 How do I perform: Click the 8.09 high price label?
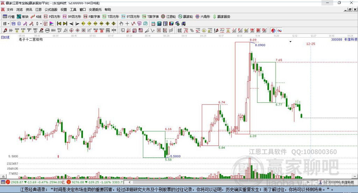pos(253,40)
